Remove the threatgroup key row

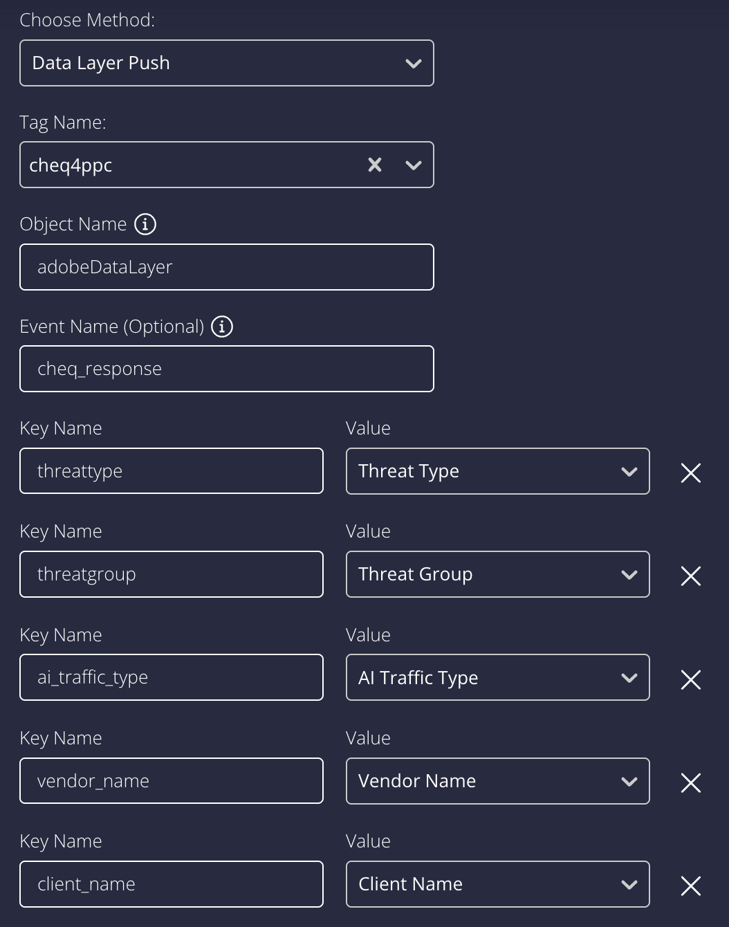tap(691, 576)
